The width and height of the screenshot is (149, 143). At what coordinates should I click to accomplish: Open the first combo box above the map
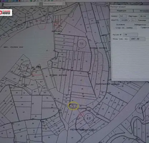click(21, 4)
